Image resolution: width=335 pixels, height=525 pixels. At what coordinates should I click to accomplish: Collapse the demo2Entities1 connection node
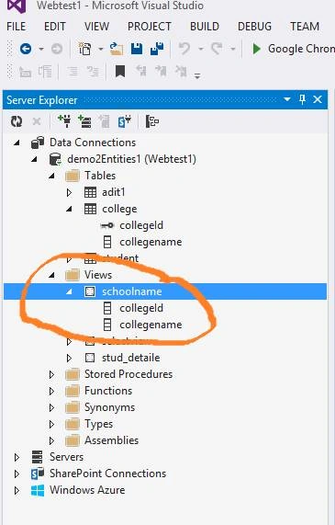click(x=34, y=159)
